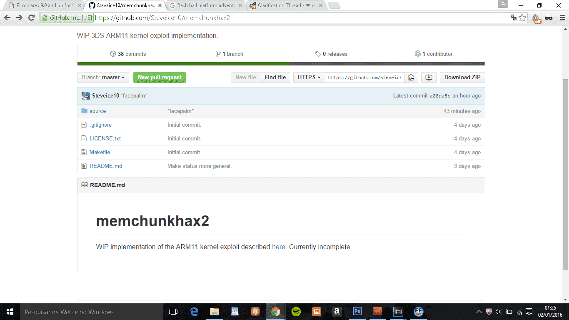
Task: Click the Download ZIP button
Action: (462, 77)
